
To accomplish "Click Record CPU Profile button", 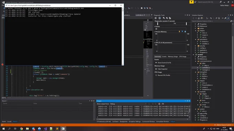I will [163, 75].
